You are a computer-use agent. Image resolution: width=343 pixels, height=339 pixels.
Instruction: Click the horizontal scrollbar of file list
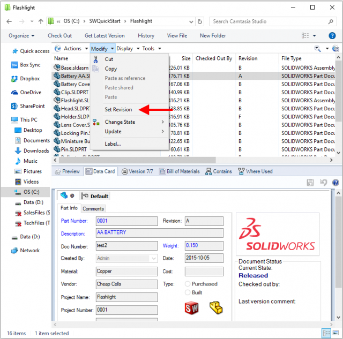[x=137, y=160]
